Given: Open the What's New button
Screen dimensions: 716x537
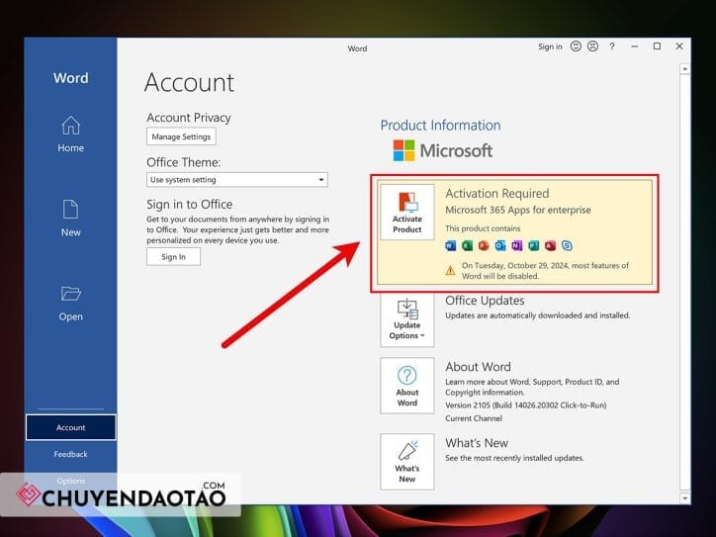Looking at the screenshot, I should [x=406, y=462].
